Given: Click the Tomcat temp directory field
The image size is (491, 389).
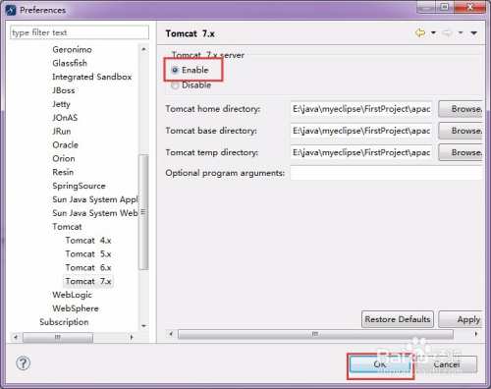Looking at the screenshot, I should pos(361,152).
